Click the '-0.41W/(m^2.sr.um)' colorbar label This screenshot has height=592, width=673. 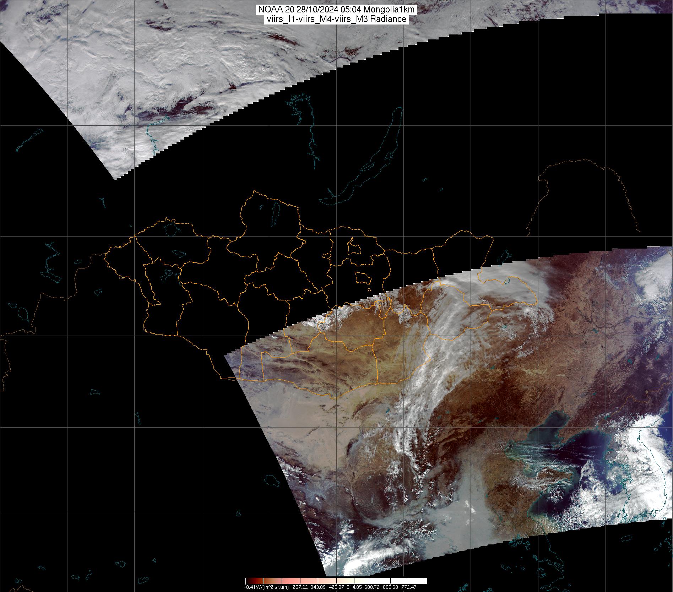point(266,587)
